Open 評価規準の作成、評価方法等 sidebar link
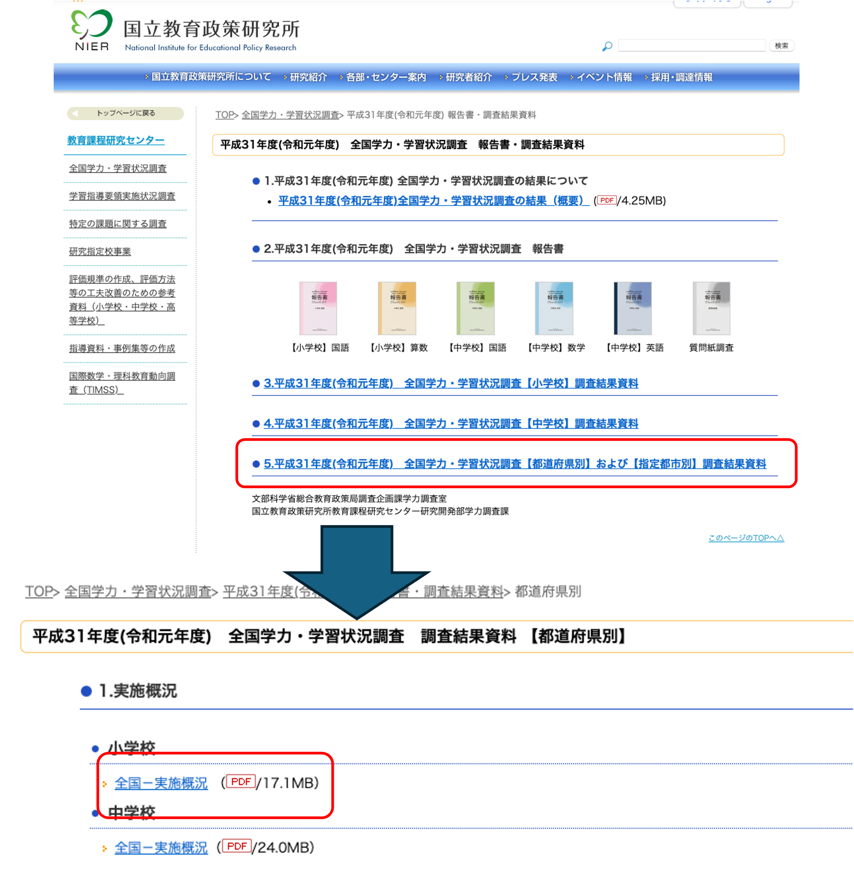This screenshot has height=885, width=854. [x=122, y=300]
